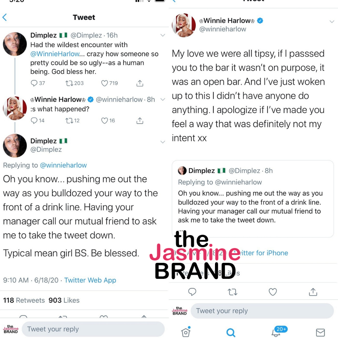
Task: Expand options chevron on Dimplez's first tweet
Action: [162, 35]
